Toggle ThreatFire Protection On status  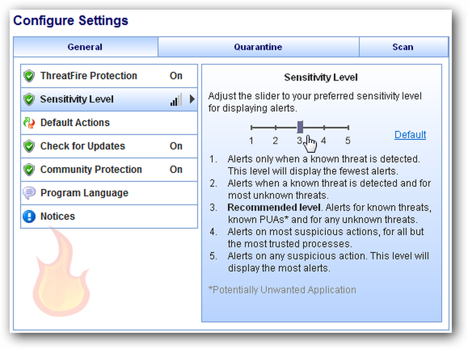click(x=176, y=76)
